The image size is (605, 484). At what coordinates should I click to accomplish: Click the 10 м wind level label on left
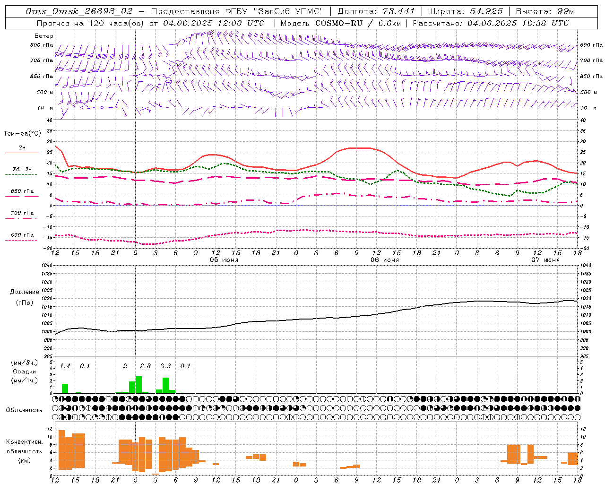click(45, 108)
